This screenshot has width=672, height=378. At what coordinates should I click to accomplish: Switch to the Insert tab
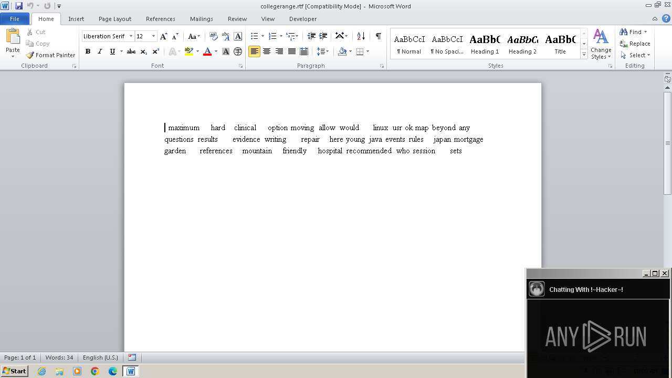coord(76,19)
